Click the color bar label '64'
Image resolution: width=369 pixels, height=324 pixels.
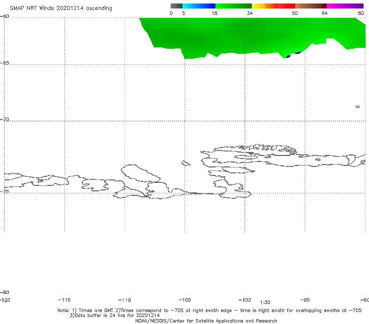[x=325, y=13]
